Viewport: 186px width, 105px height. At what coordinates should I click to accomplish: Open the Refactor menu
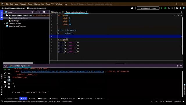tap(37, 4)
